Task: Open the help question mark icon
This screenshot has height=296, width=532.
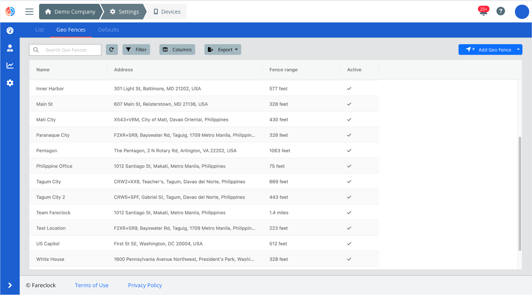Action: (x=500, y=11)
